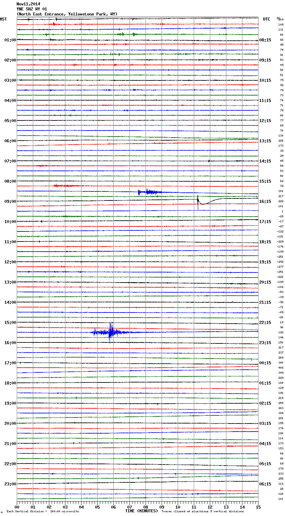Select the 23:00 MST time label
Viewport: 285px width, 516px height.
(x=10, y=484)
